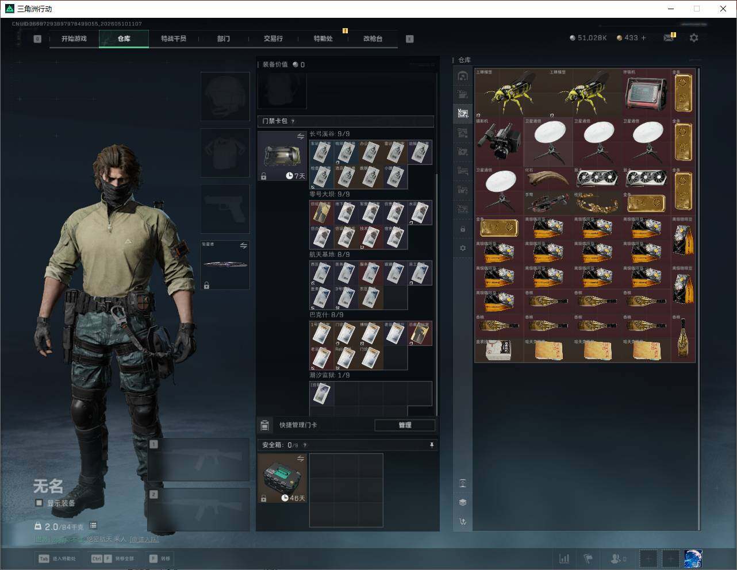Open game settings gear in top bar
Screen dimensions: 737x570
click(694, 38)
